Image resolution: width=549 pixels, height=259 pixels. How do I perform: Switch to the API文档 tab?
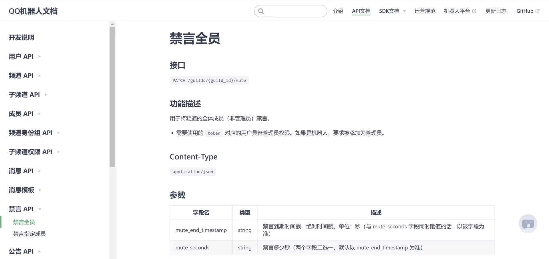point(361,11)
